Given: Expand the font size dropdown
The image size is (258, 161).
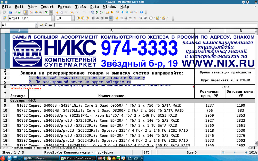Looking at the screenshot, I should [x=73, y=18].
